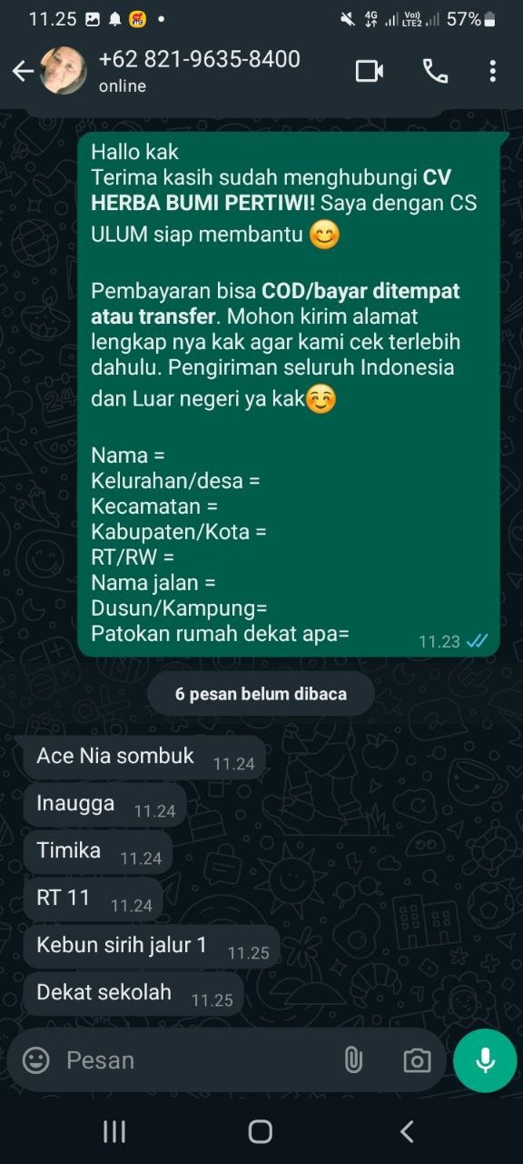This screenshot has width=523, height=1164.
Task: Tap the Android home button
Action: tap(261, 1131)
